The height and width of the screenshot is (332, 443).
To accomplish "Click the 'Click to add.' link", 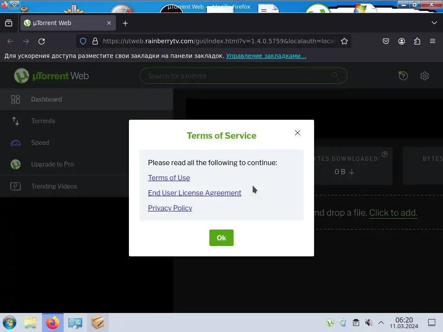I will point(393,213).
